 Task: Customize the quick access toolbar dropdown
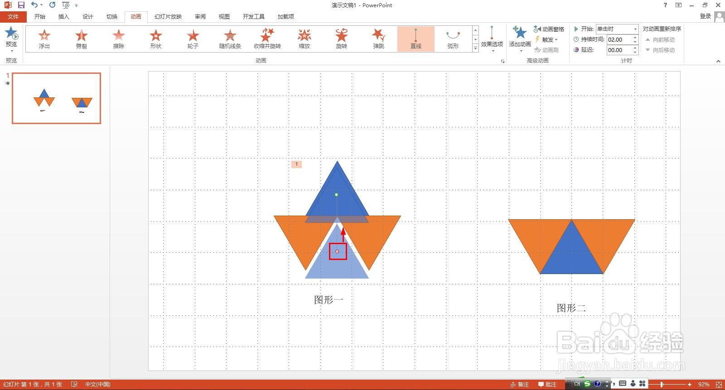[76, 5]
